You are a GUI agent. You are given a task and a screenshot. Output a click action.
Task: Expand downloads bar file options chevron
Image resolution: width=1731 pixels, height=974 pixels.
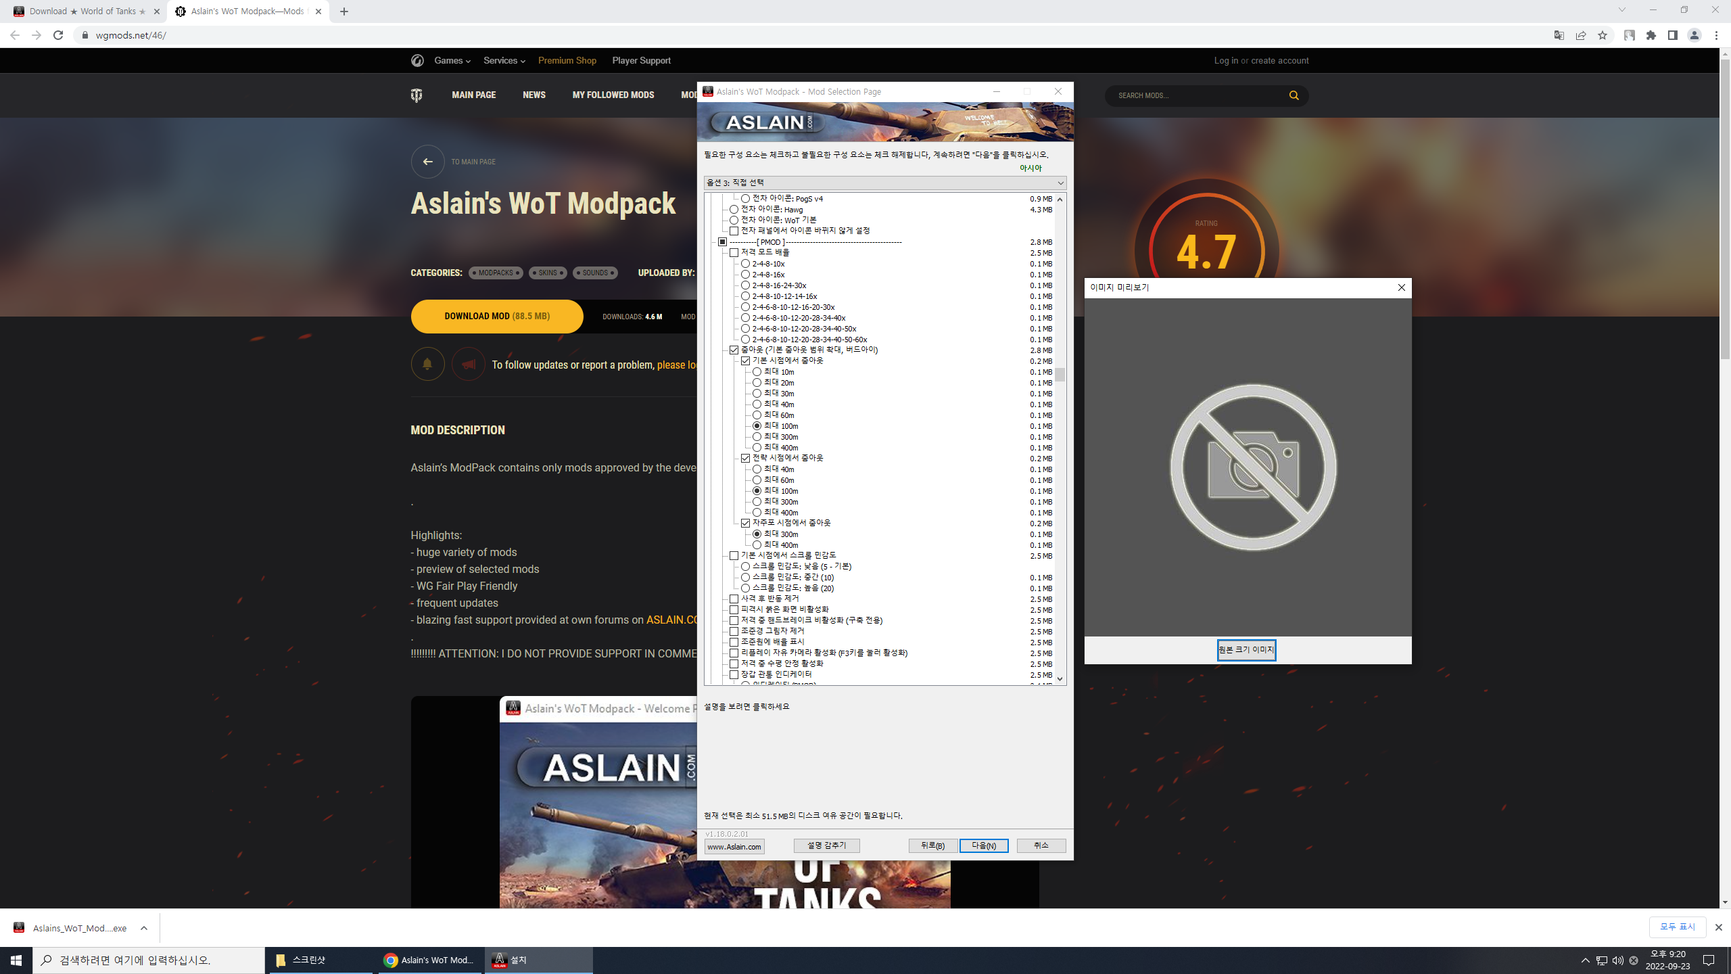click(x=143, y=928)
